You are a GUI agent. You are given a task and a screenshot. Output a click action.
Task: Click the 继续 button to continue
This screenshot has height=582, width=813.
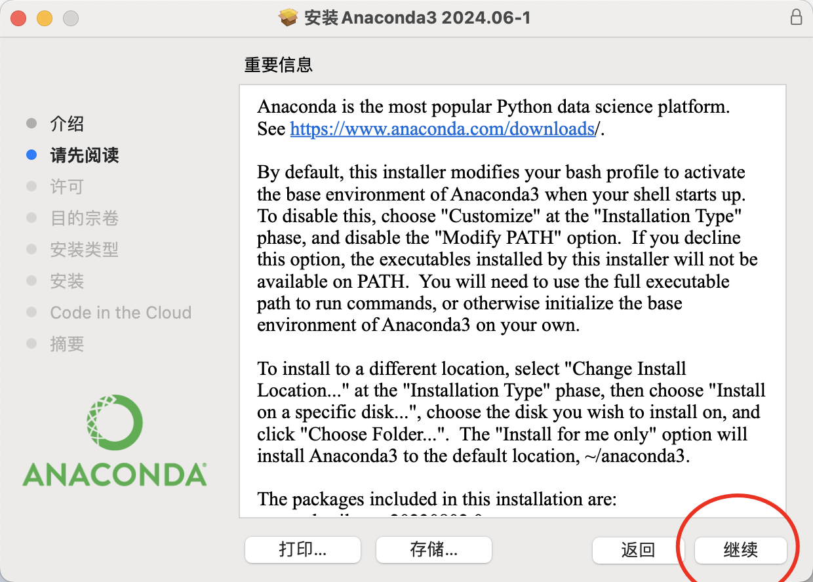(x=741, y=550)
